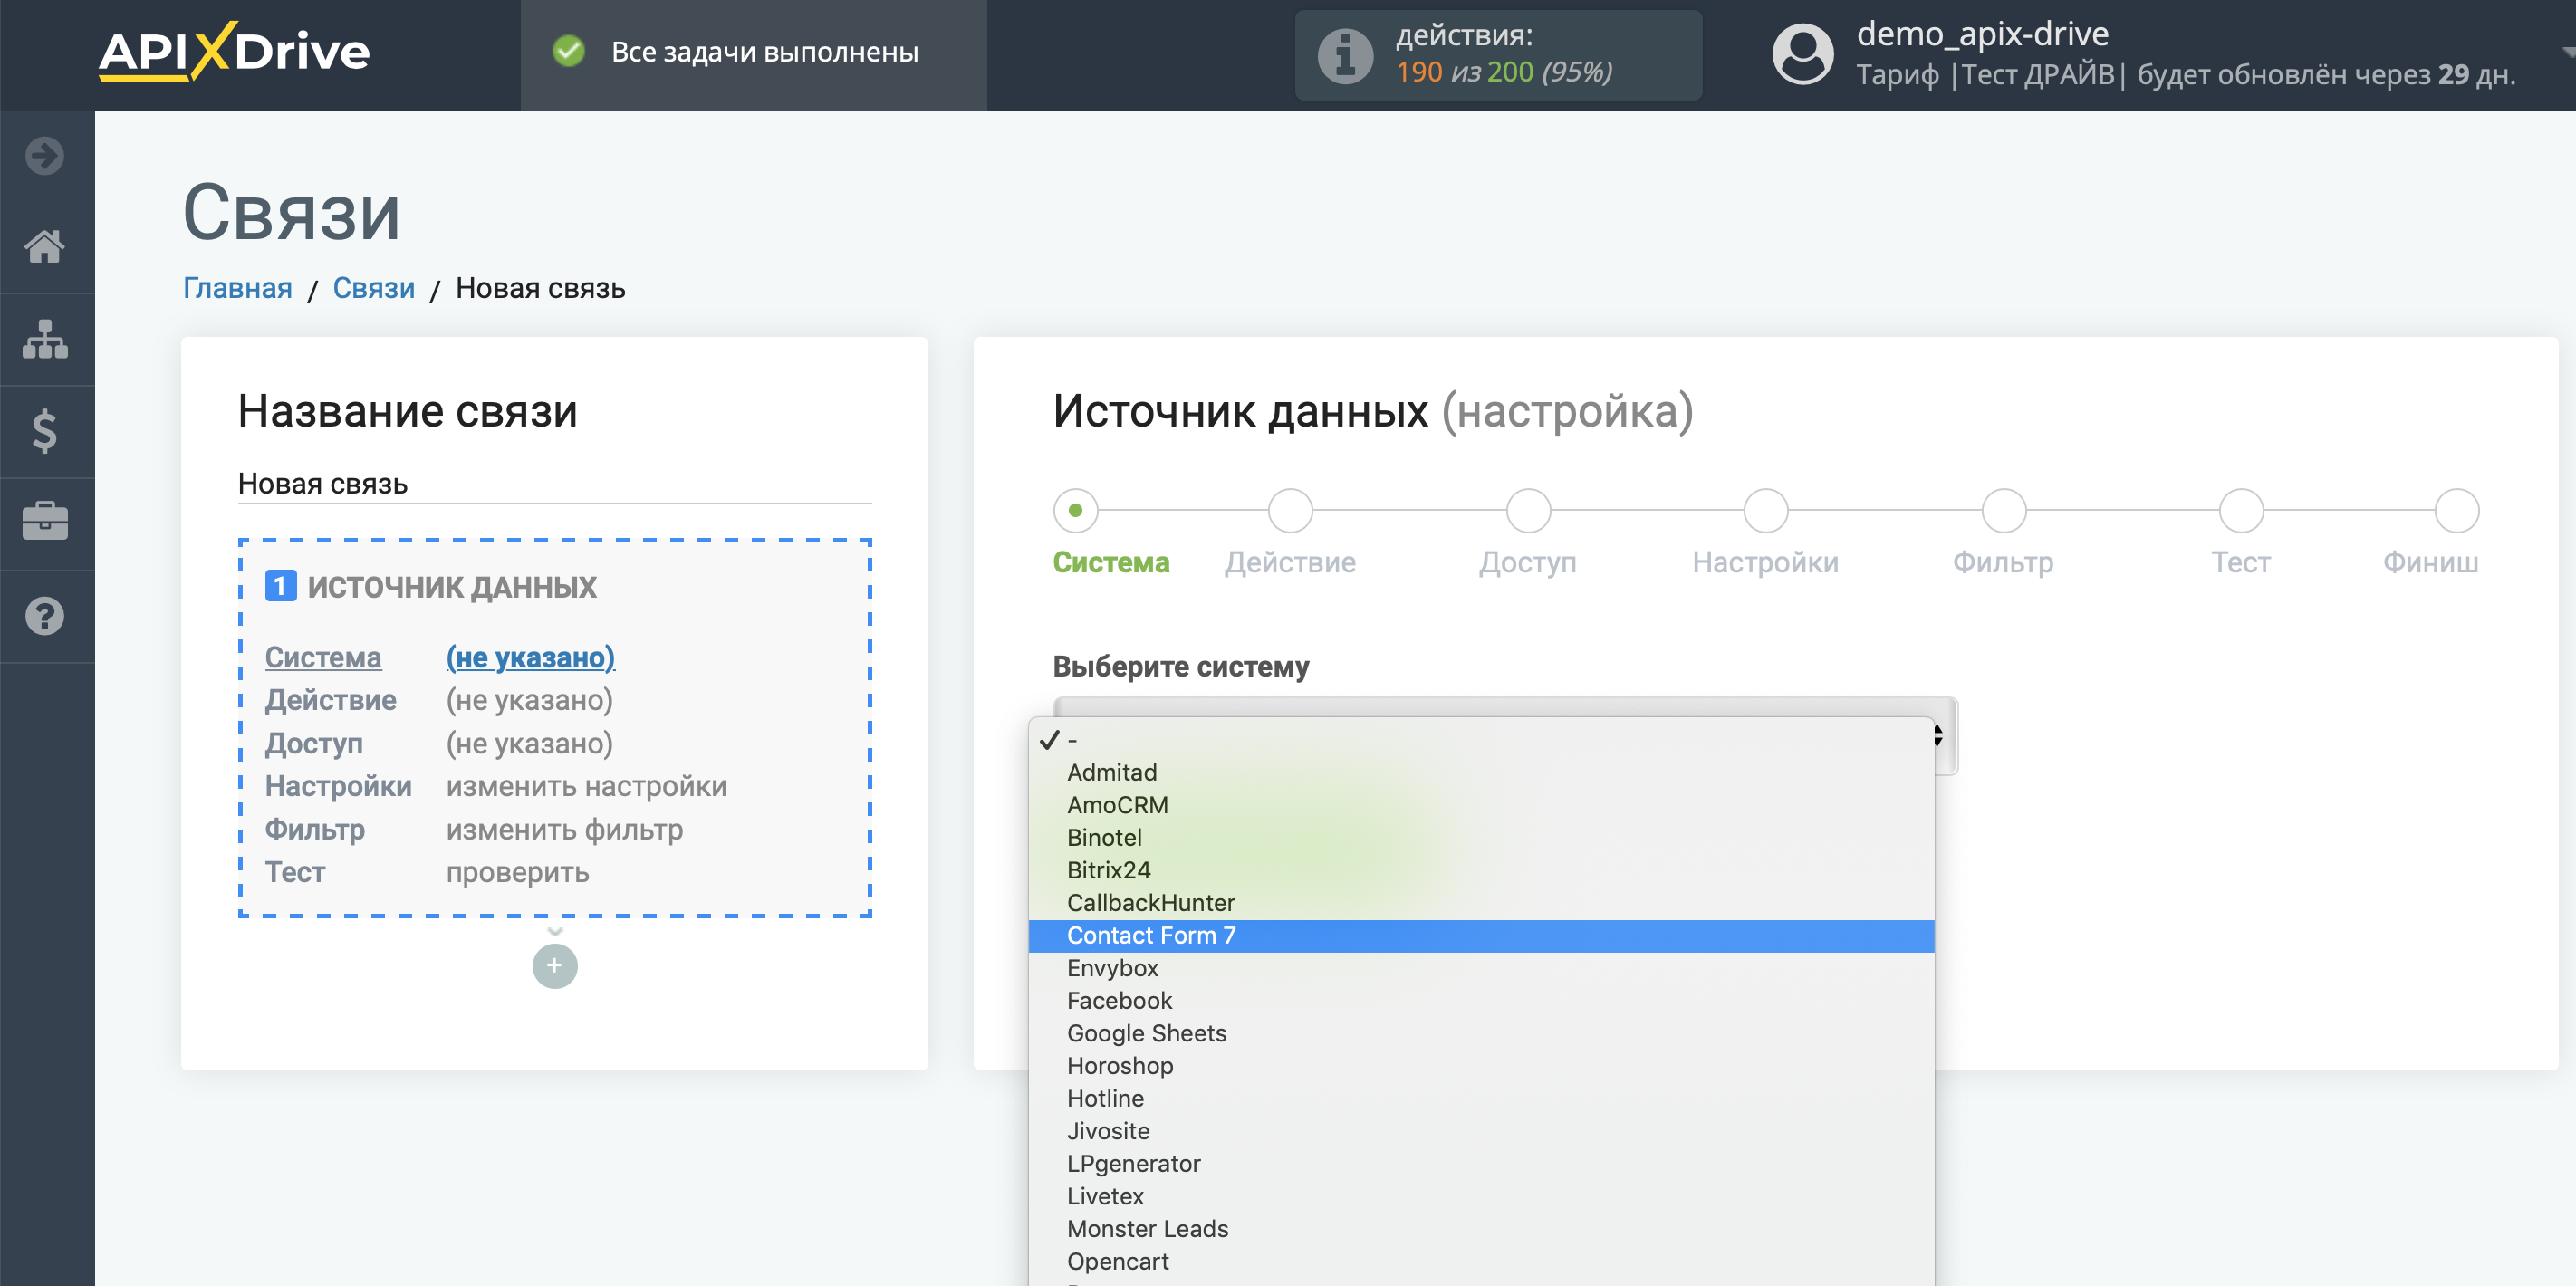
Task: Edit the connection name field Новая связь
Action: pyautogui.click(x=555, y=484)
